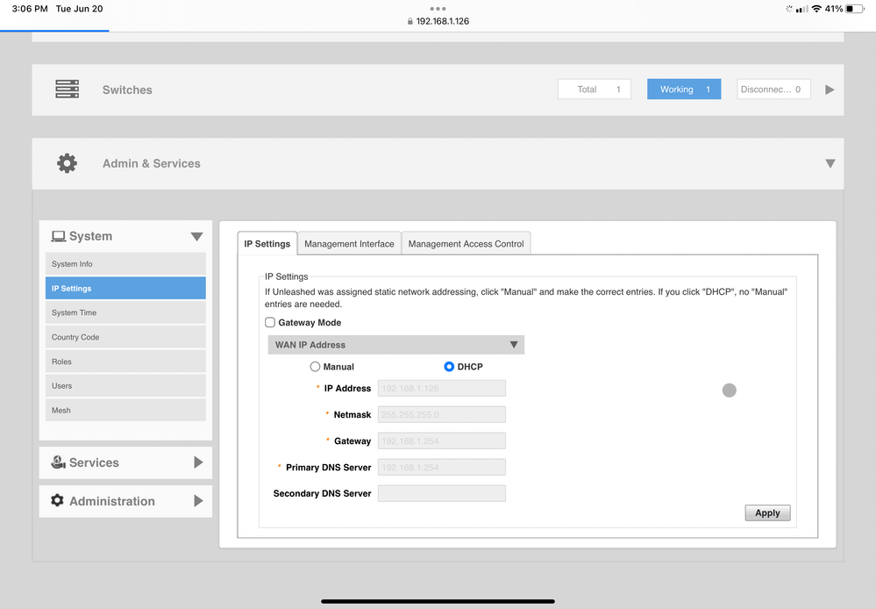Screen dimensions: 876x609
Task: Collapse the WAN IP Address section
Action: coord(514,345)
